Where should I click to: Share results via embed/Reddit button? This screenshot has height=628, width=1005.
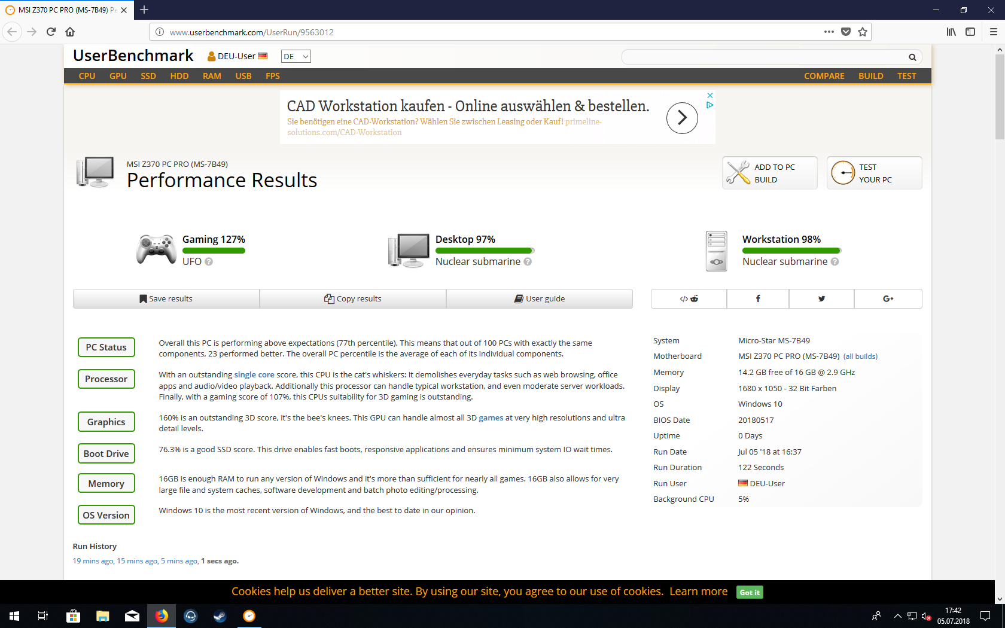point(689,298)
